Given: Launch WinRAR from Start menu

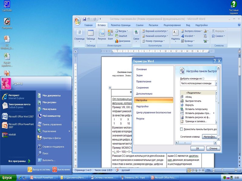Looking at the screenshot, I should point(9,135).
